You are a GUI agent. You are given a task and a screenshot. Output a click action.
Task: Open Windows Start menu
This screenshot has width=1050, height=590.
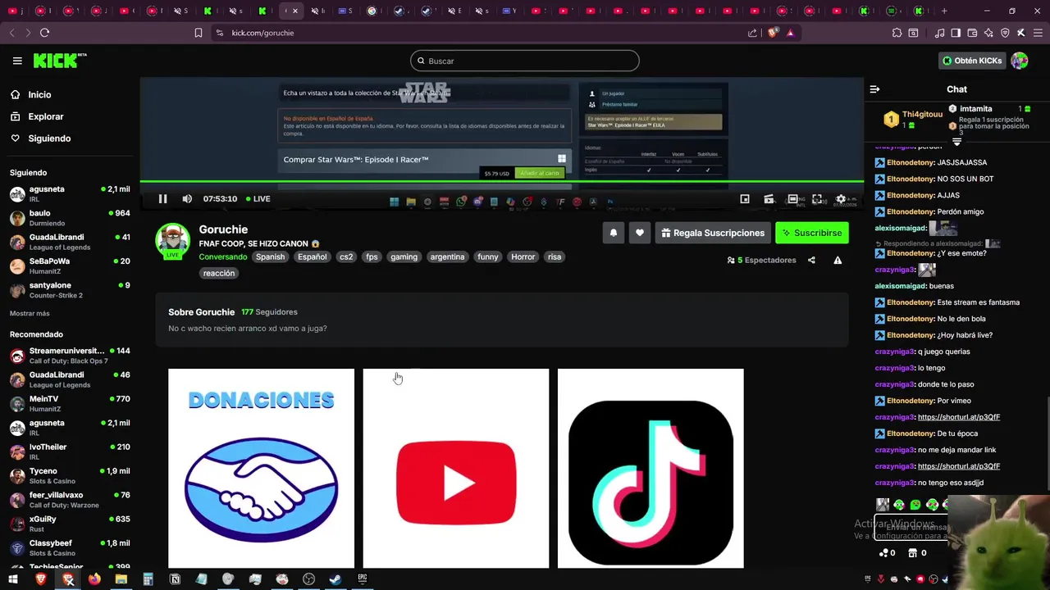pyautogui.click(x=13, y=579)
